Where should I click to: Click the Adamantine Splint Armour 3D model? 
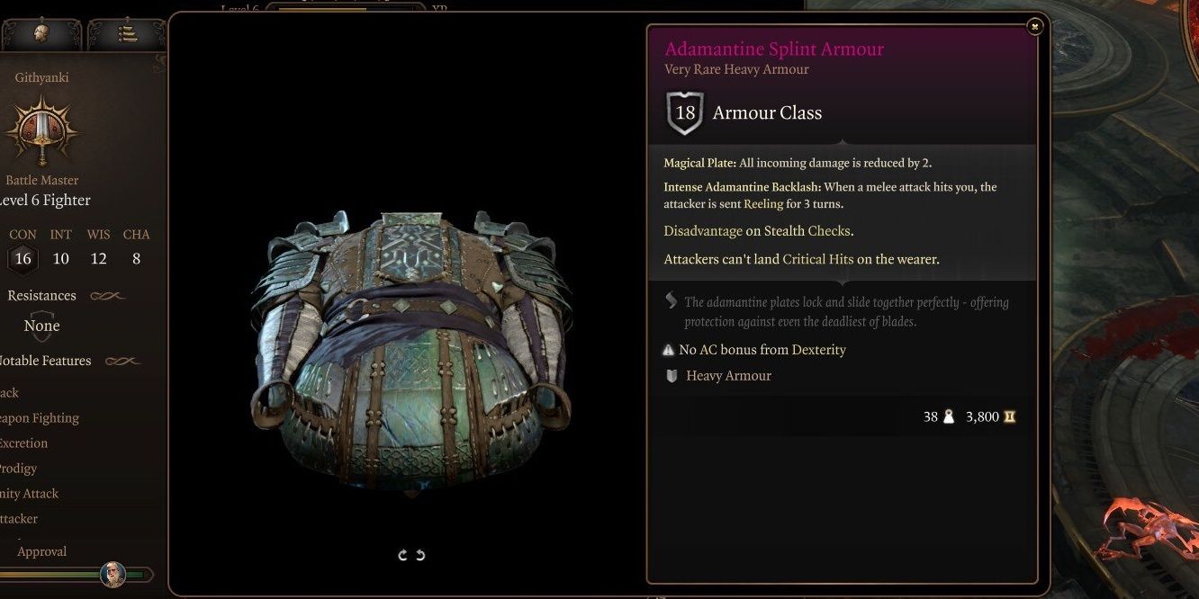(x=411, y=351)
